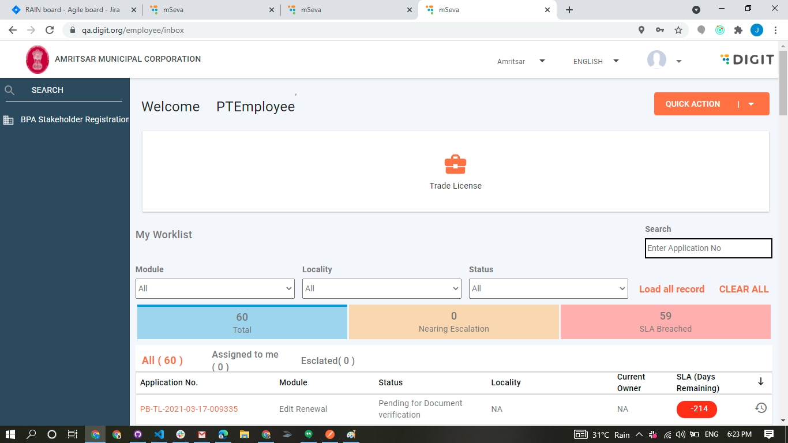Screen dimensions: 788x443
Task: Click the search magnifier icon in sidebar
Action: (10, 90)
